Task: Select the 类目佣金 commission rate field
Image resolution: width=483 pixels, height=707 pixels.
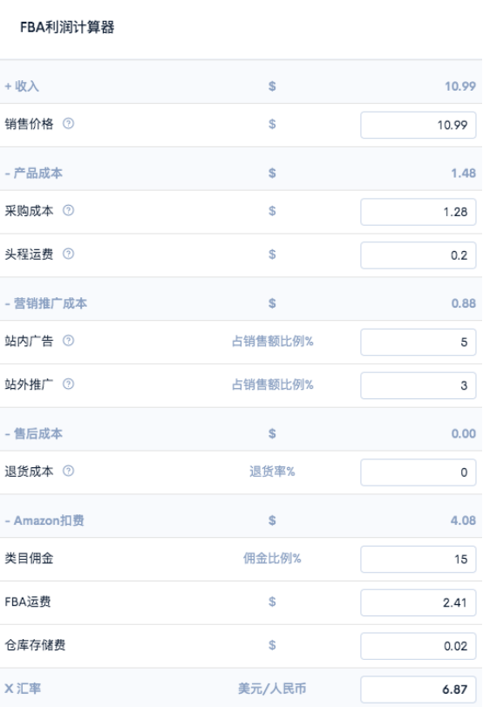Action: [x=418, y=559]
